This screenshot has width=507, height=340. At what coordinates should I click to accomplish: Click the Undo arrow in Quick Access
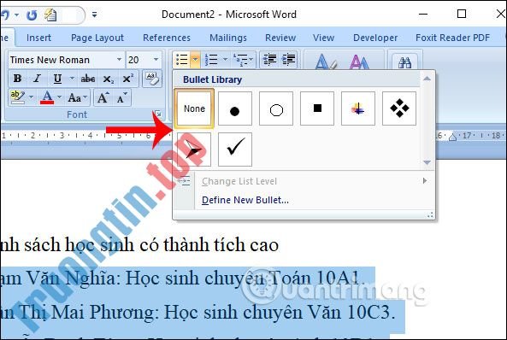pyautogui.click(x=6, y=15)
